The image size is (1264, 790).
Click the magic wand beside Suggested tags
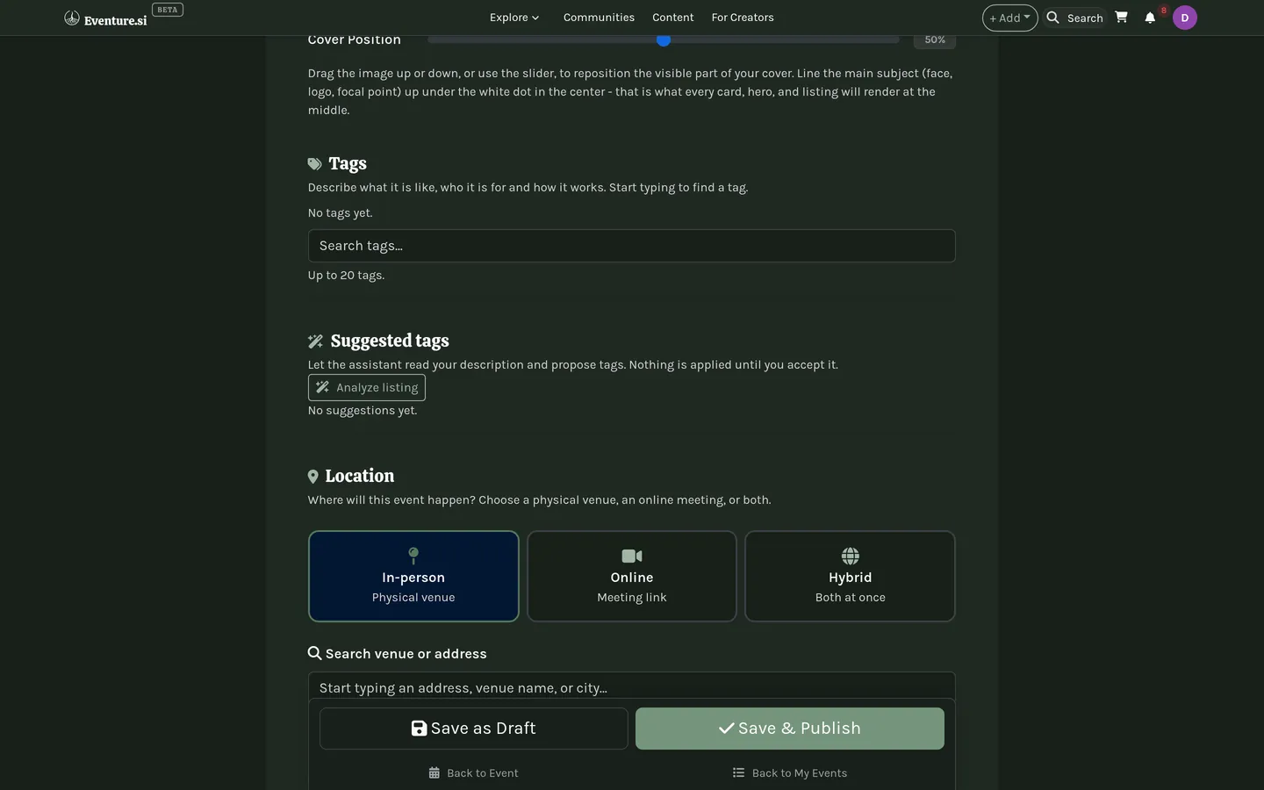(x=315, y=341)
